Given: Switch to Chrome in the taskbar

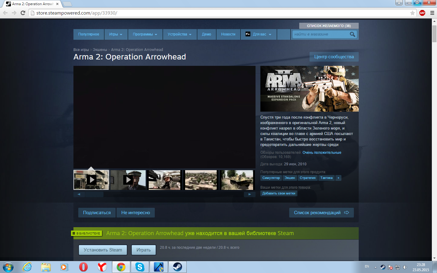Looking at the screenshot, I should point(121,267).
